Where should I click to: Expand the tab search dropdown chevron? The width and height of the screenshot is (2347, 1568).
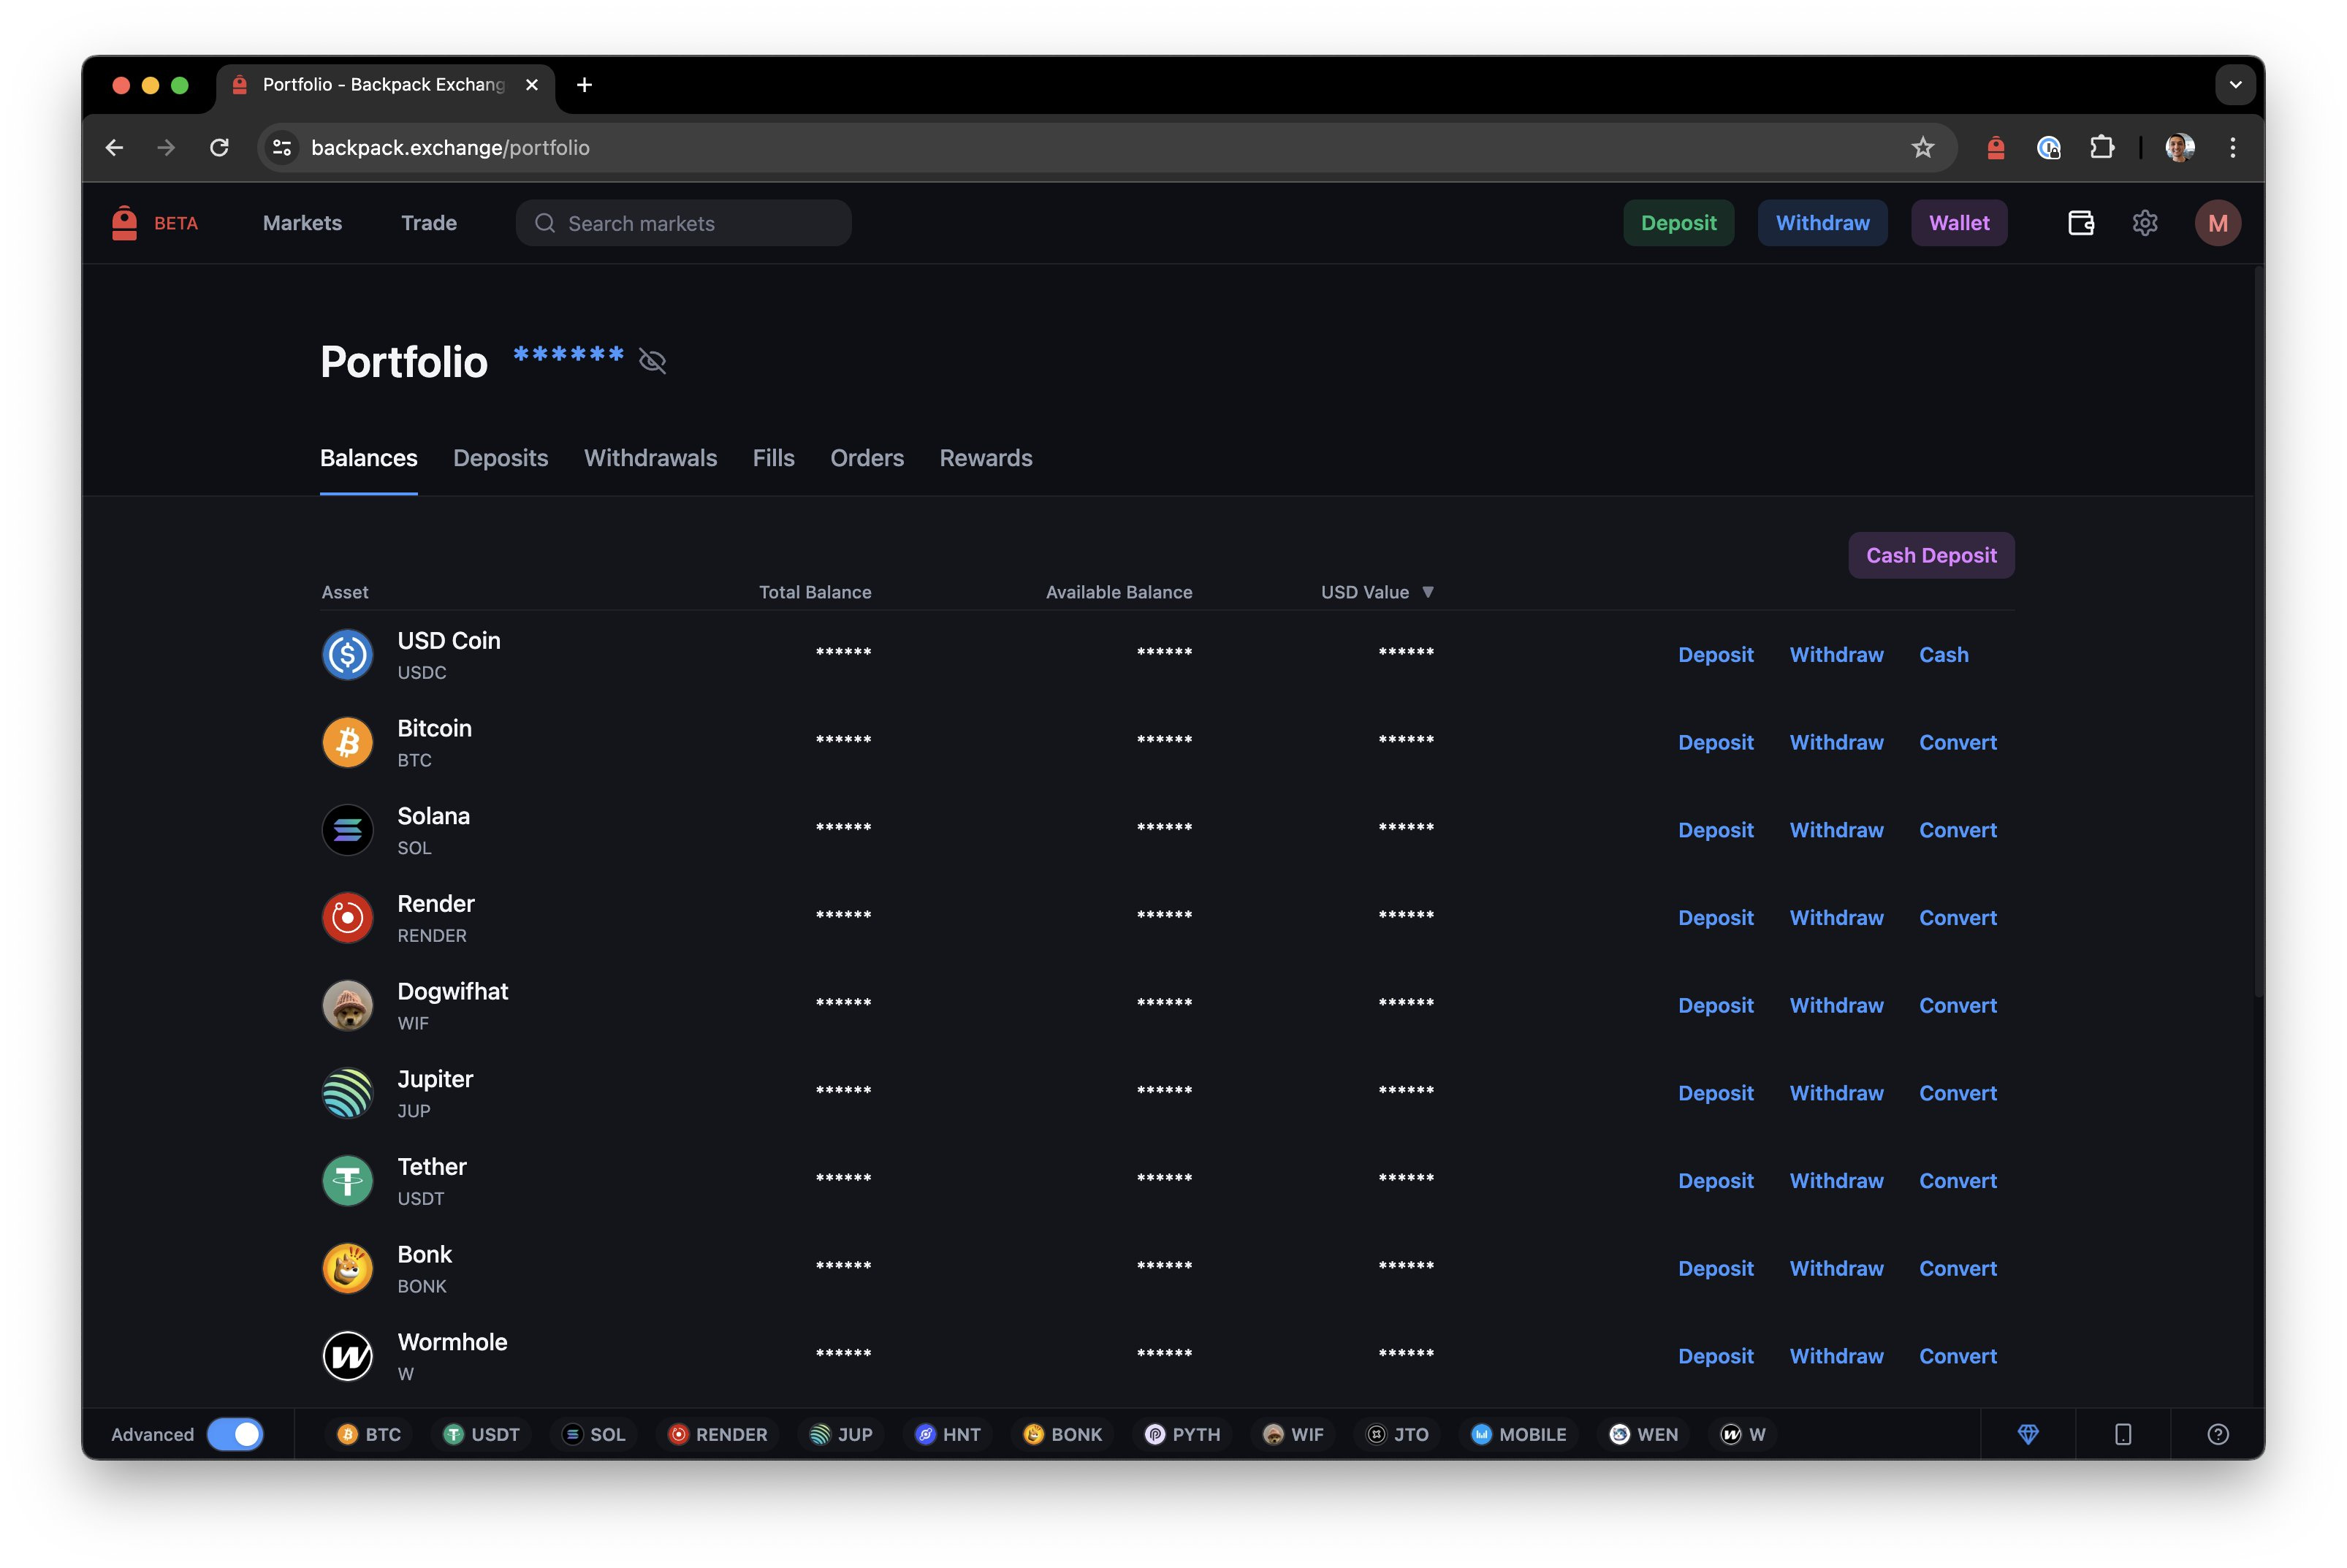(x=2235, y=85)
